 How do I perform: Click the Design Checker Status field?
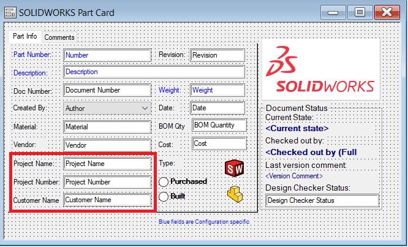point(322,200)
